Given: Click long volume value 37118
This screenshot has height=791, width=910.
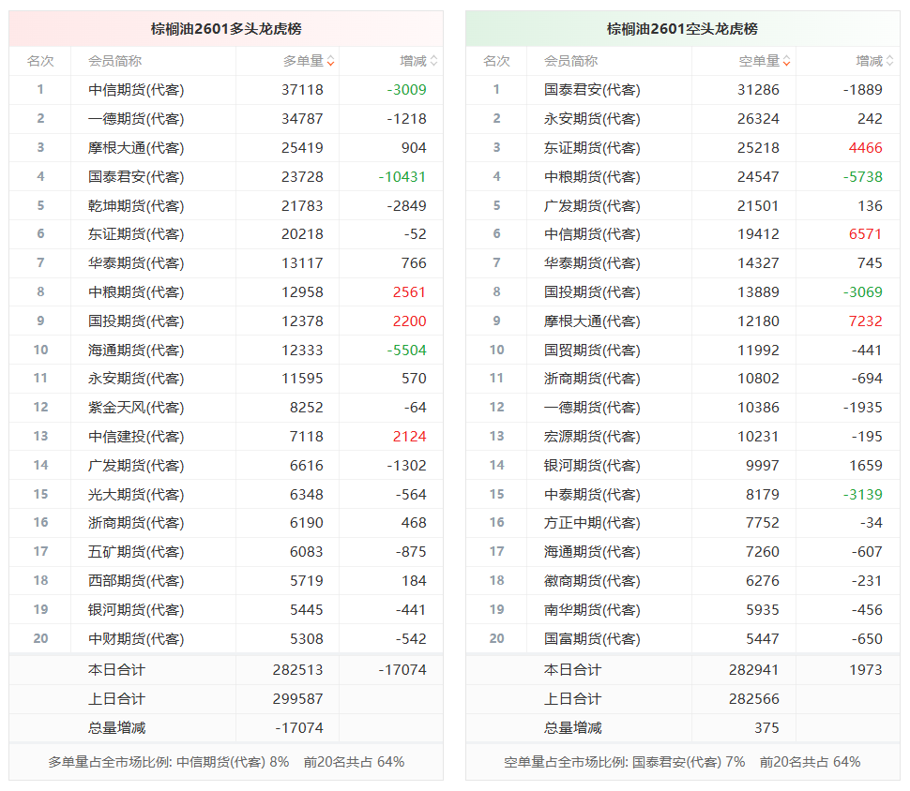Looking at the screenshot, I should pyautogui.click(x=302, y=90).
